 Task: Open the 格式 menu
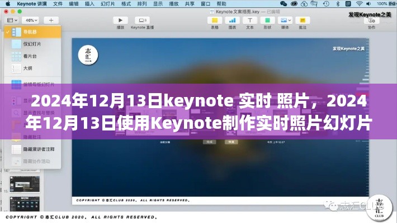pos(126,4)
